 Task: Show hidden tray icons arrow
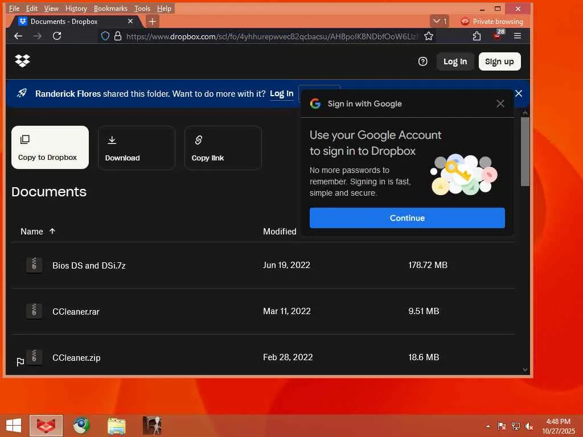(488, 426)
